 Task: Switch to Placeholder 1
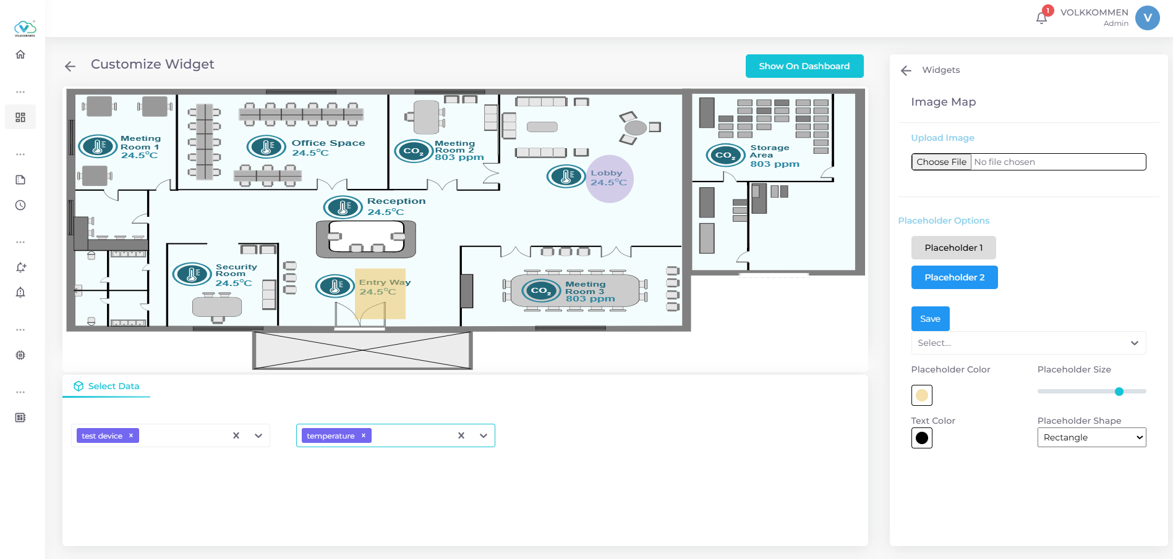[x=953, y=247]
